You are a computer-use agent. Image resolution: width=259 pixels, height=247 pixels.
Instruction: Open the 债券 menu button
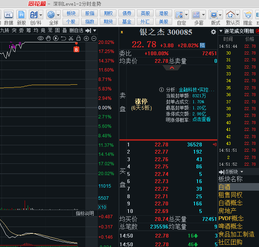(x=127, y=13)
